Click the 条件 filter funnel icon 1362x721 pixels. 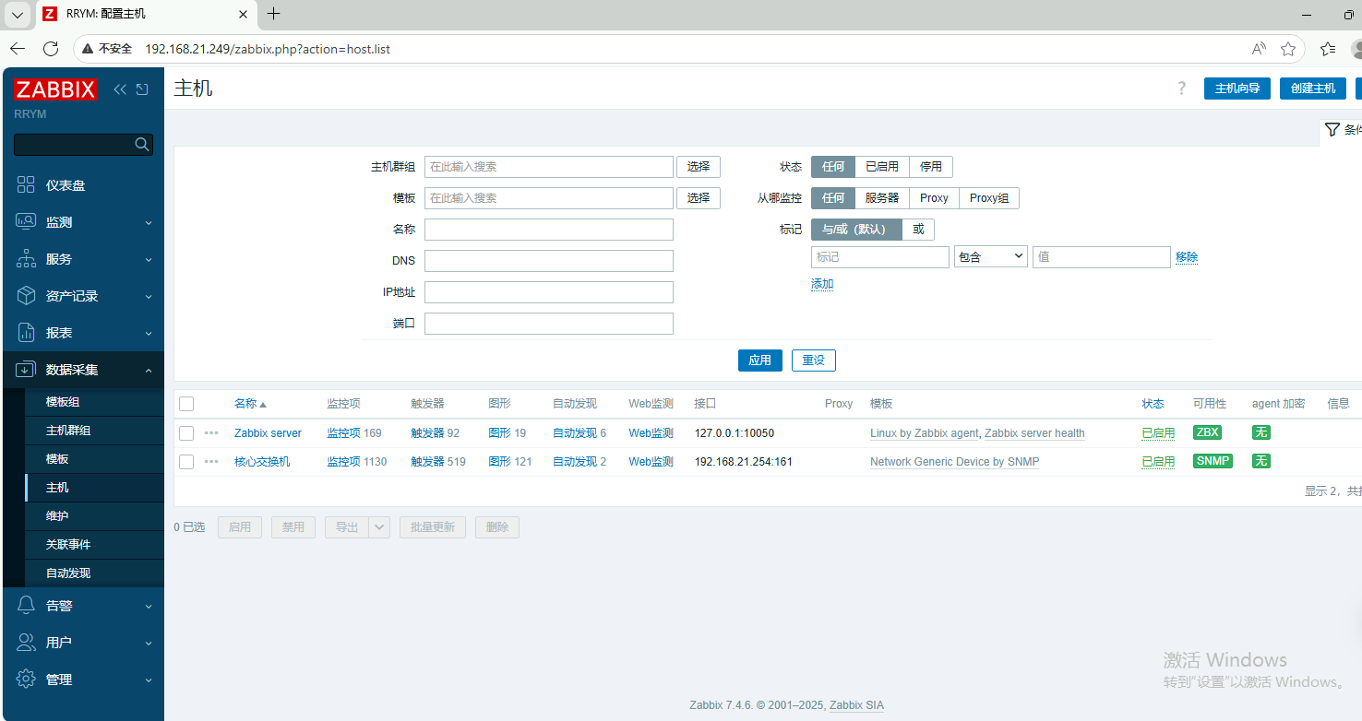pos(1332,129)
